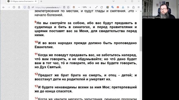Viewport: 179px width, 100px height.
Task: Show more tools with the double chevron
Action: 128,7
